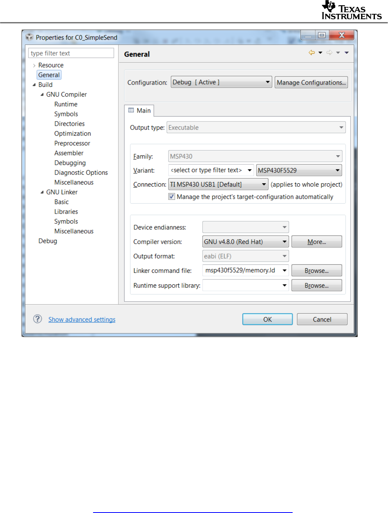Select Diagnostic Options in the tree
Screen dimensions: 388x513
point(81,173)
